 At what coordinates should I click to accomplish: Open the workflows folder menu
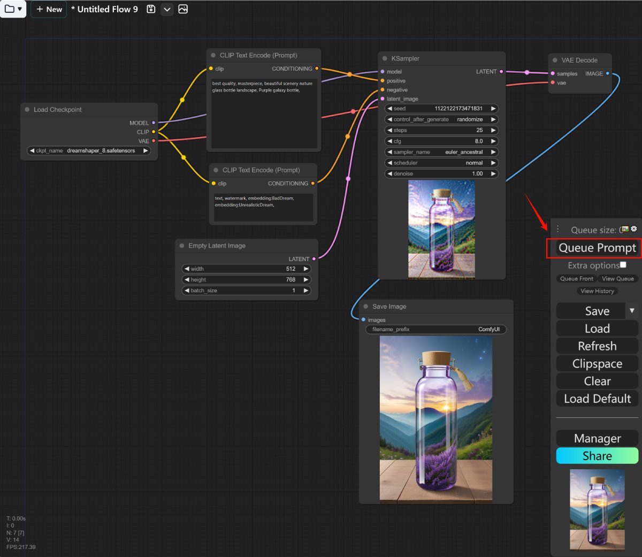pos(13,9)
